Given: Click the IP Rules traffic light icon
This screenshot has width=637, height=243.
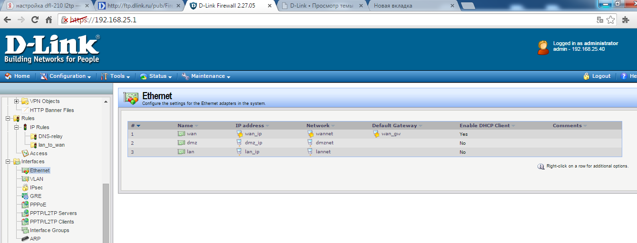Looking at the screenshot, I should point(25,127).
